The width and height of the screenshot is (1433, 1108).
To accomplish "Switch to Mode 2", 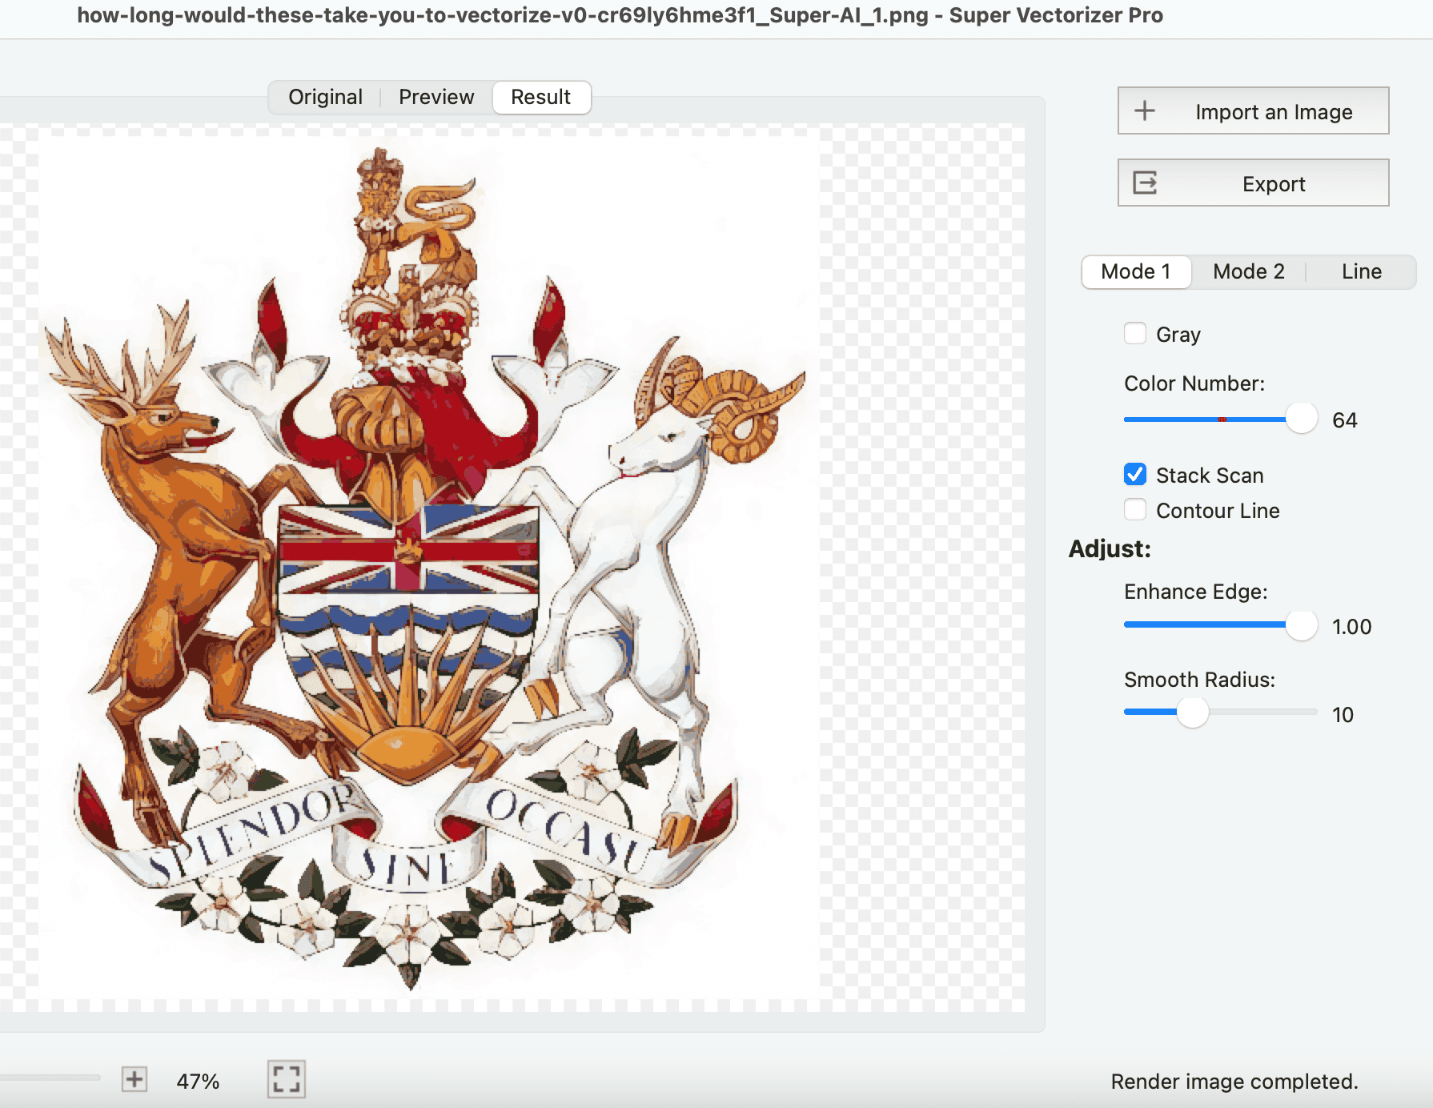I will coord(1249,271).
